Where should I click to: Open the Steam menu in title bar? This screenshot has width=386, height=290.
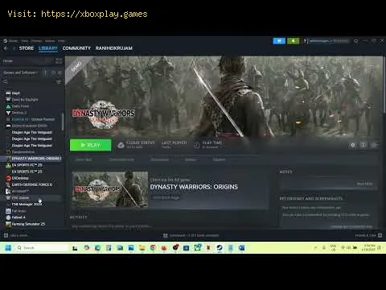tap(13, 41)
